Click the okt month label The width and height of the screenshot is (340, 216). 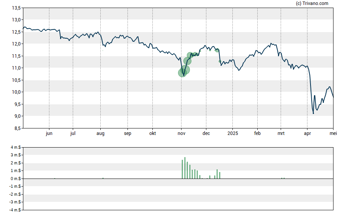[x=152, y=133]
